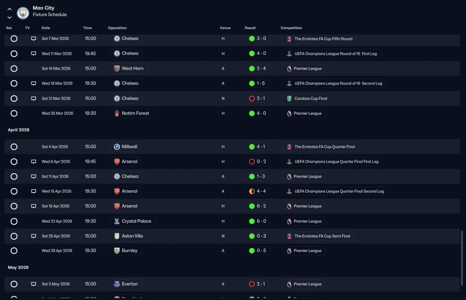The width and height of the screenshot is (466, 300).
Task: Click the Carabao Cup Final competition icon
Action: 289,98
